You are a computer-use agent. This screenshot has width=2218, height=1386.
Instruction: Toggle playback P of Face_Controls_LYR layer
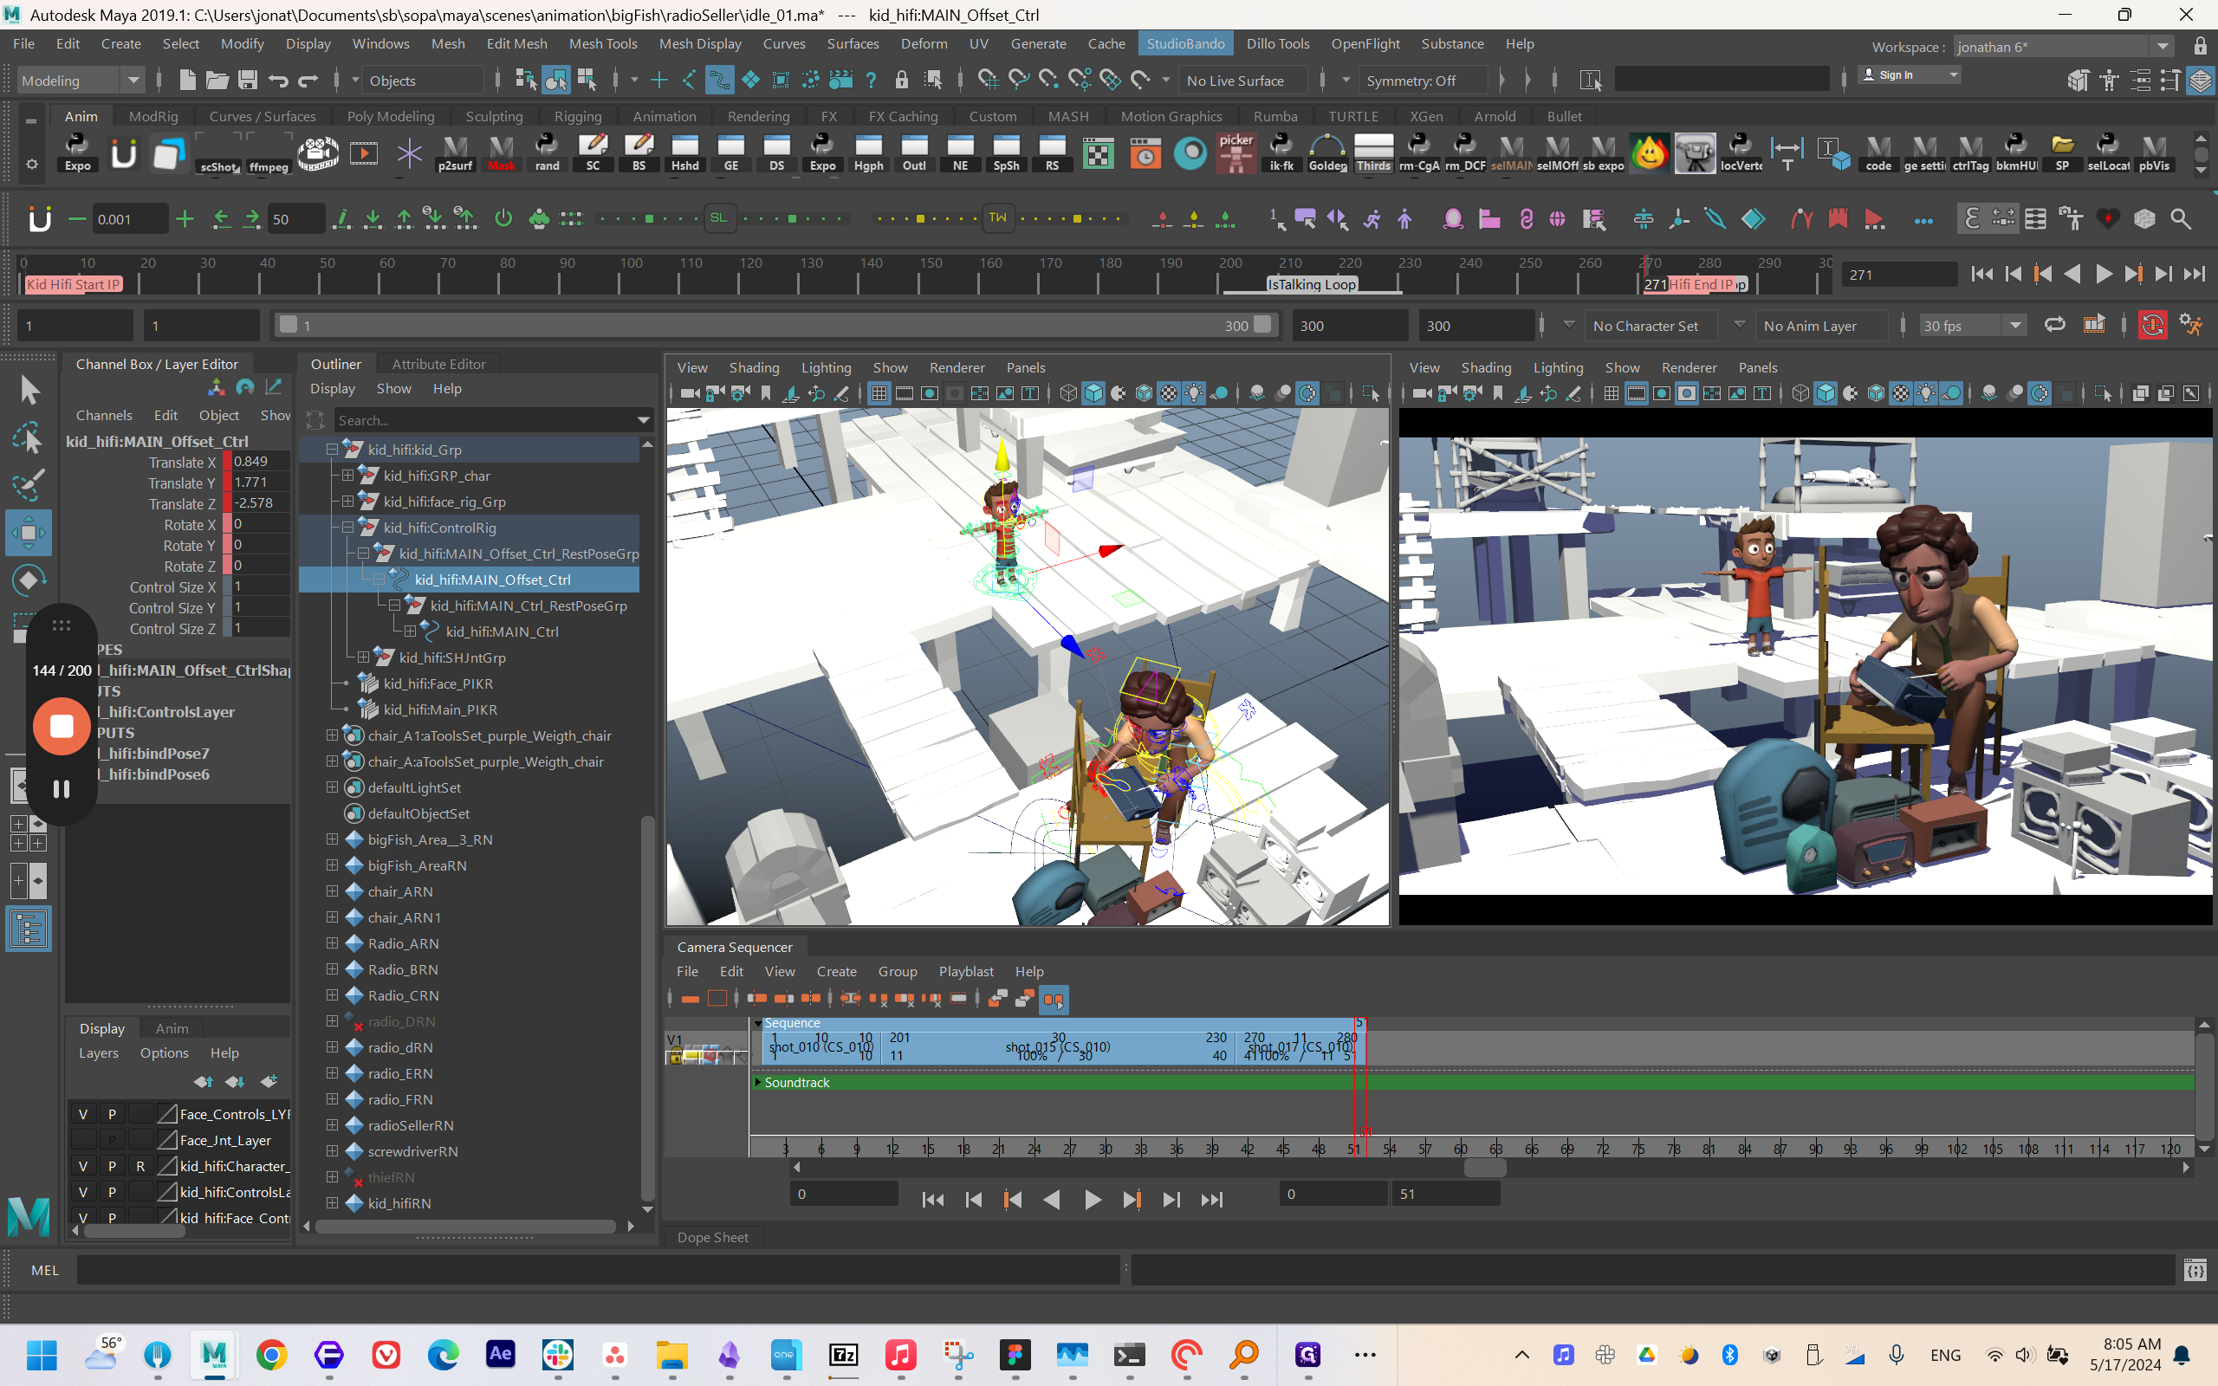tap(112, 1114)
